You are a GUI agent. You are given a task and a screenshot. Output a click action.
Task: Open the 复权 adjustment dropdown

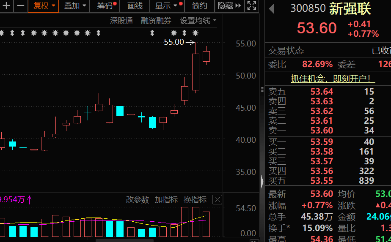pyautogui.click(x=44, y=6)
